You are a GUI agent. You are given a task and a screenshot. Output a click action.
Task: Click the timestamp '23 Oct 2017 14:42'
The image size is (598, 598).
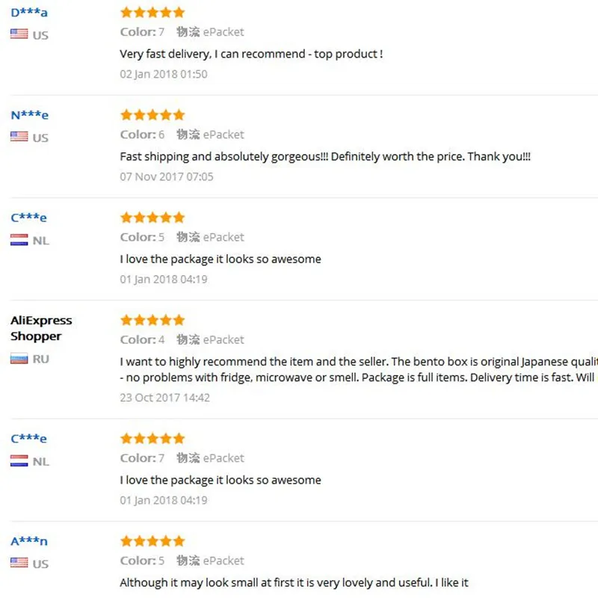coord(164,398)
